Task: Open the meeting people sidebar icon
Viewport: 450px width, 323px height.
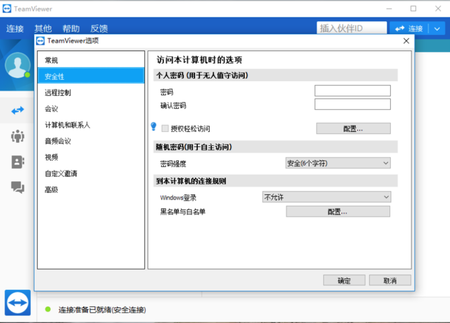Action: [x=17, y=136]
